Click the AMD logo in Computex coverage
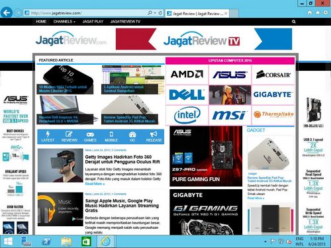This screenshot has height=248, width=331. tap(187, 74)
